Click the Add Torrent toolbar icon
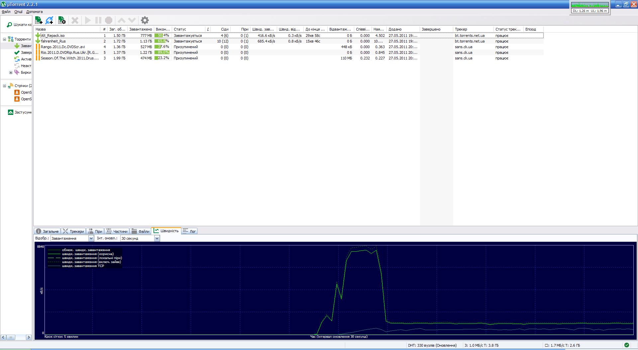The width and height of the screenshot is (638, 350). click(39, 20)
